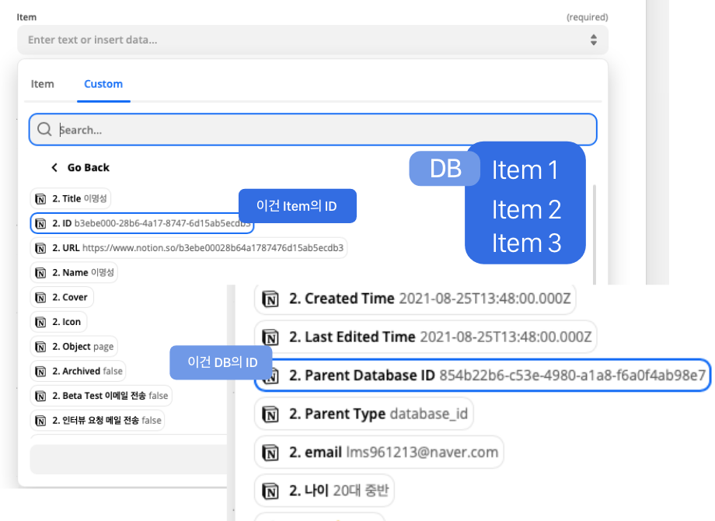Screen dimensions: 715x521
Task: Click the Notion icon beside 2. Title
Action: point(40,199)
